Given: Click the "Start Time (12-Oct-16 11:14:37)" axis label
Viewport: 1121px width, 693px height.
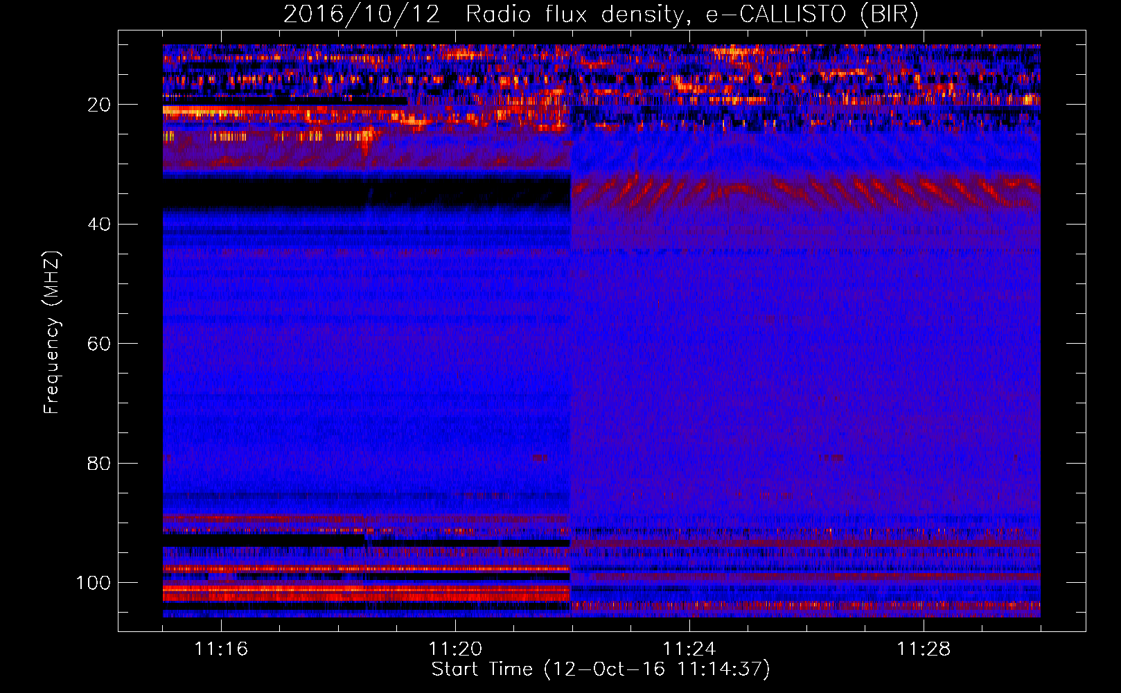Looking at the screenshot, I should pyautogui.click(x=601, y=669).
